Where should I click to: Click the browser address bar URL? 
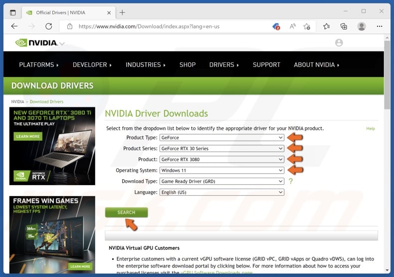(x=149, y=26)
